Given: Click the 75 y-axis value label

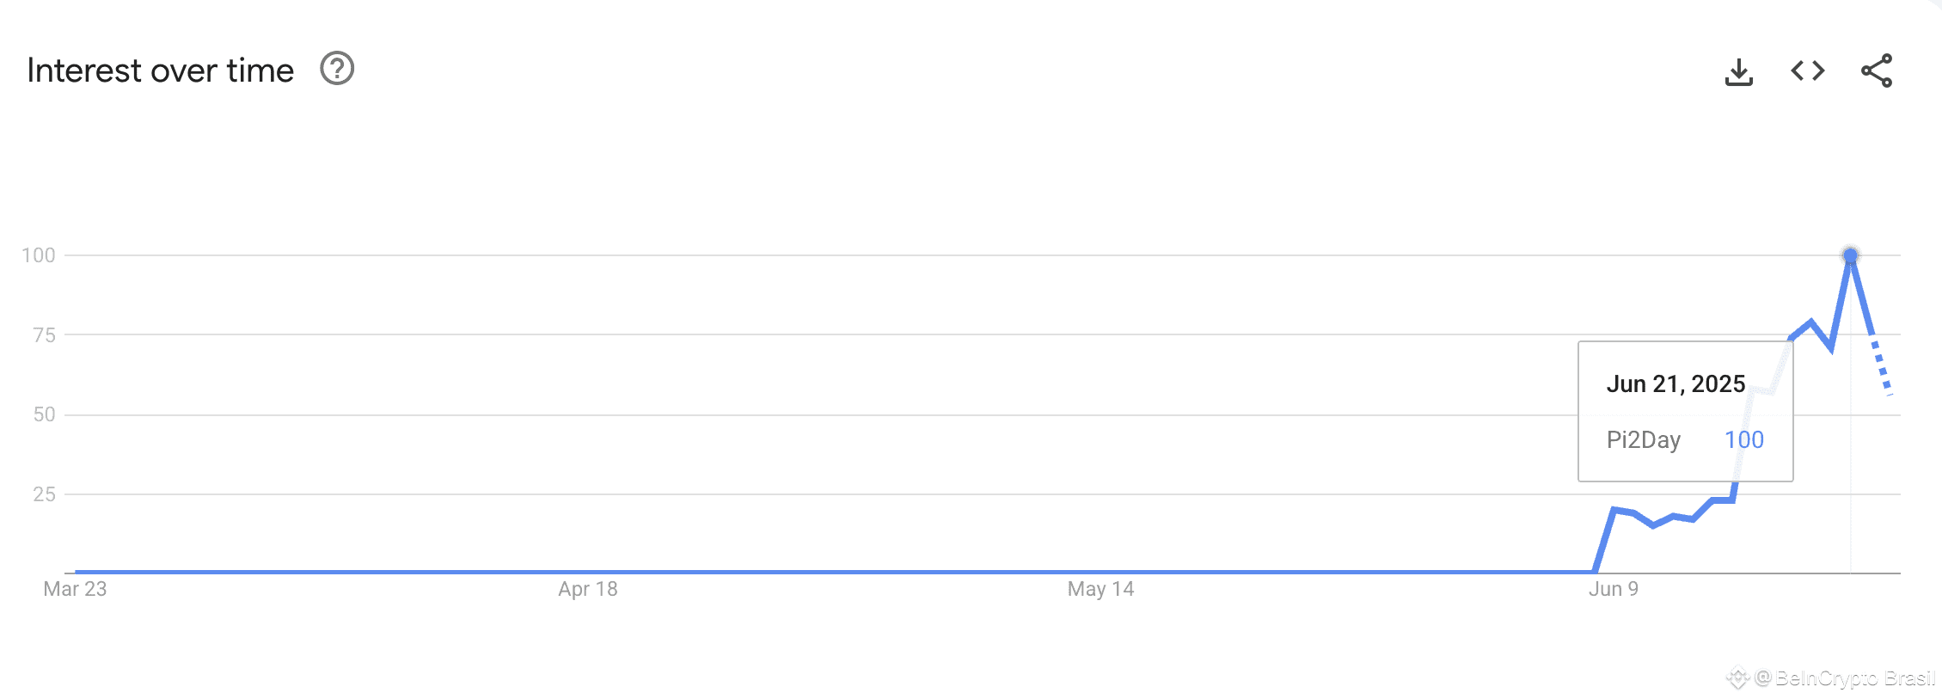Looking at the screenshot, I should (44, 335).
